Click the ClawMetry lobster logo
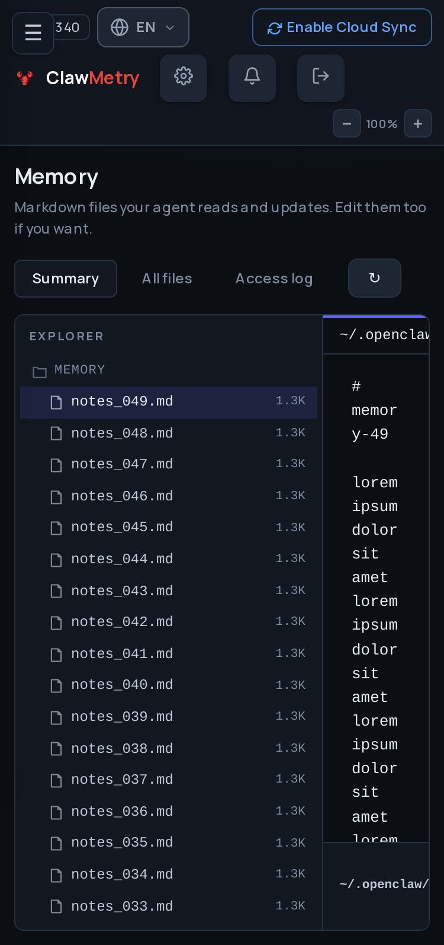Image resolution: width=444 pixels, height=945 pixels. [25, 78]
